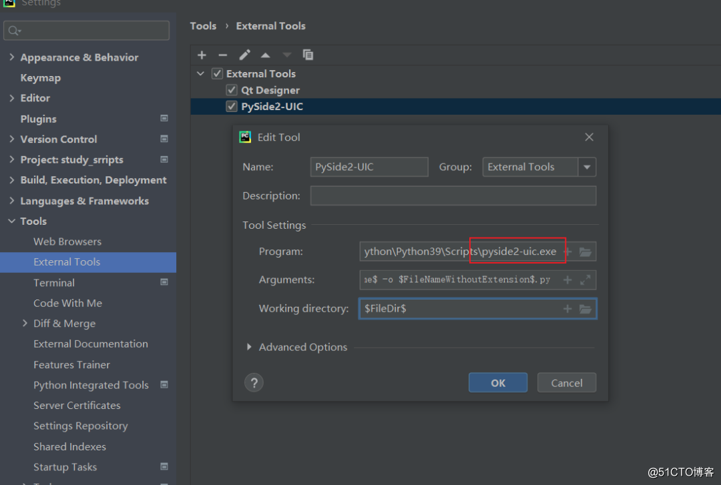
Task: Click the Startup Tasks settings icon
Action: [x=164, y=466]
